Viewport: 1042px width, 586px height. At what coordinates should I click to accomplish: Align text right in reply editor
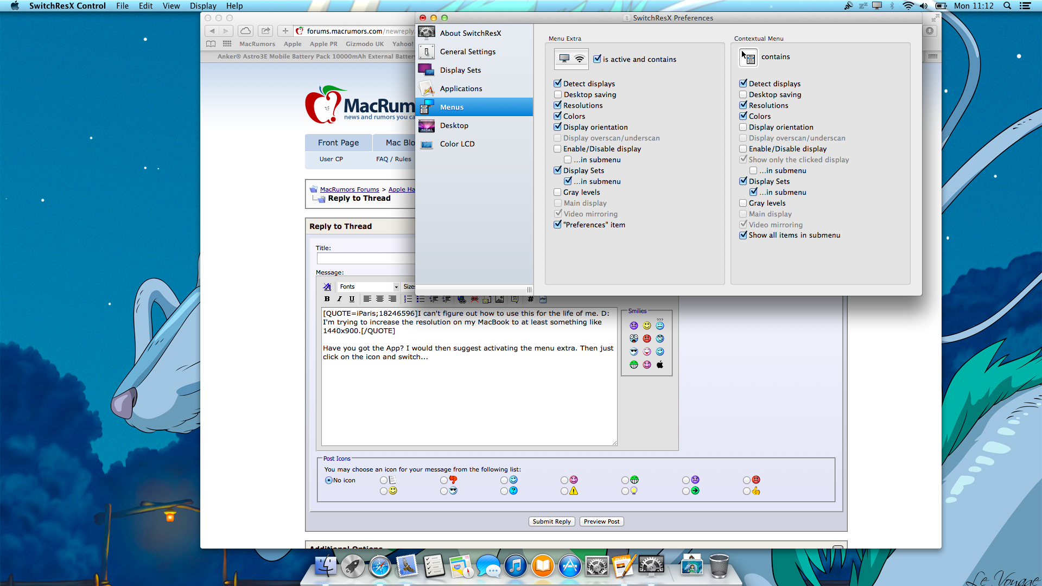point(392,299)
